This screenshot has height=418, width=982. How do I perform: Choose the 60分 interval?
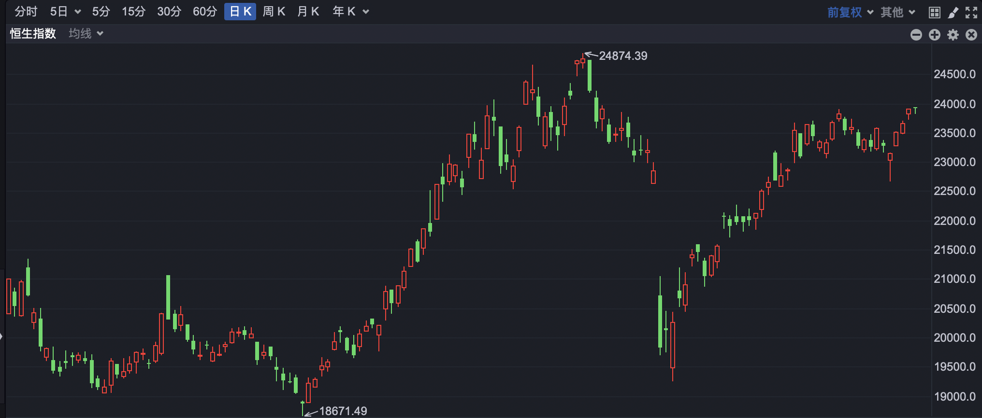[x=205, y=12]
